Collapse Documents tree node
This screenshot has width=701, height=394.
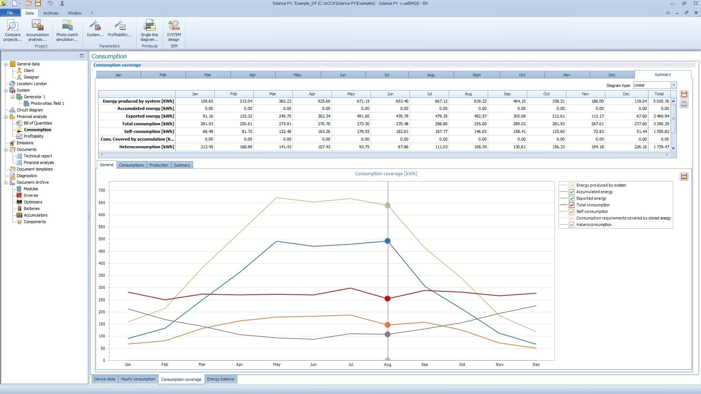click(6, 149)
